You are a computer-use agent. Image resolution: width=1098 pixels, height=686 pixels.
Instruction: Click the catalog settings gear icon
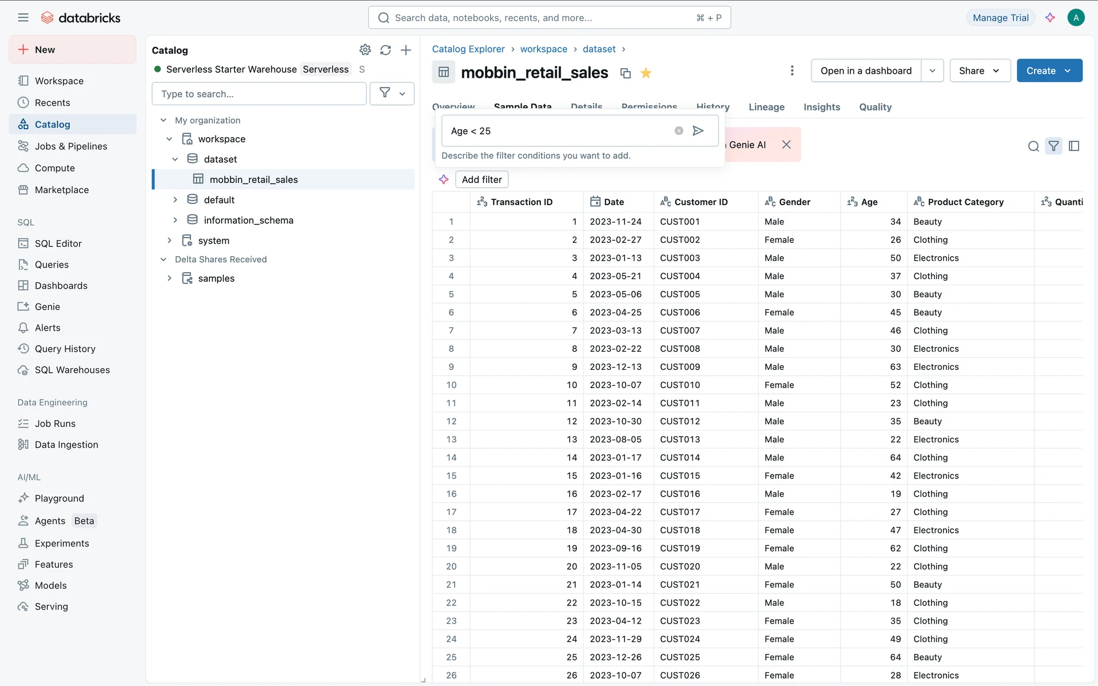pos(365,50)
